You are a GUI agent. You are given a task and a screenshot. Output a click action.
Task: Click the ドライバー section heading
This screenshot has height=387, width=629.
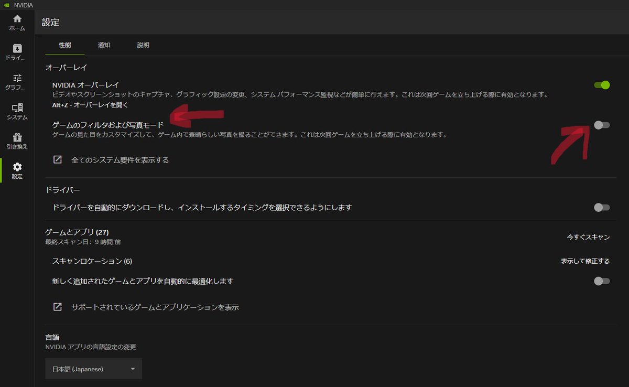[x=63, y=190]
